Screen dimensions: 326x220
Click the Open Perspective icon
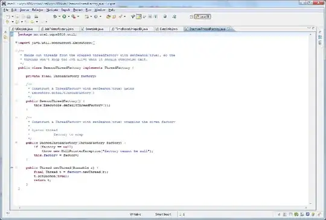[191, 17]
